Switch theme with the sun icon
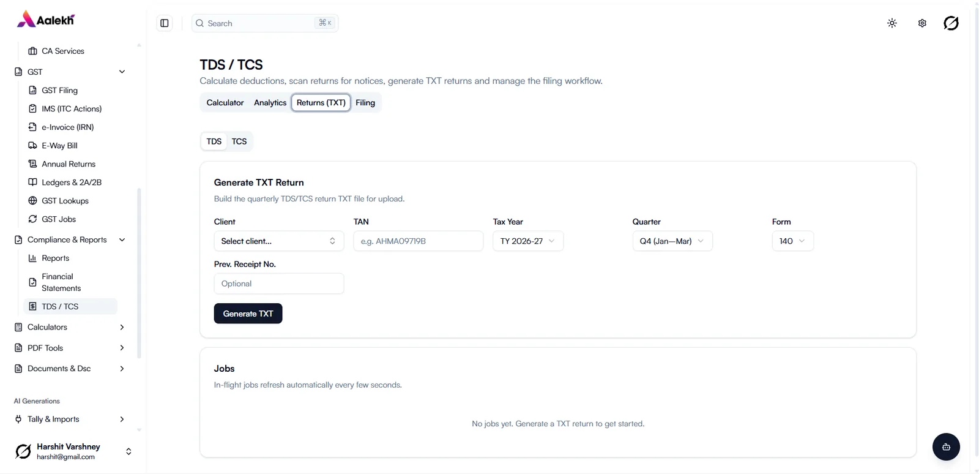This screenshot has width=979, height=474. click(x=892, y=23)
